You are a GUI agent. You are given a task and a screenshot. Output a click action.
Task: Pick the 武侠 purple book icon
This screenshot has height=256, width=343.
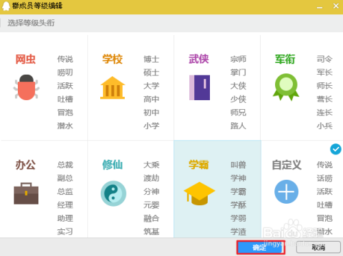pos(200,87)
